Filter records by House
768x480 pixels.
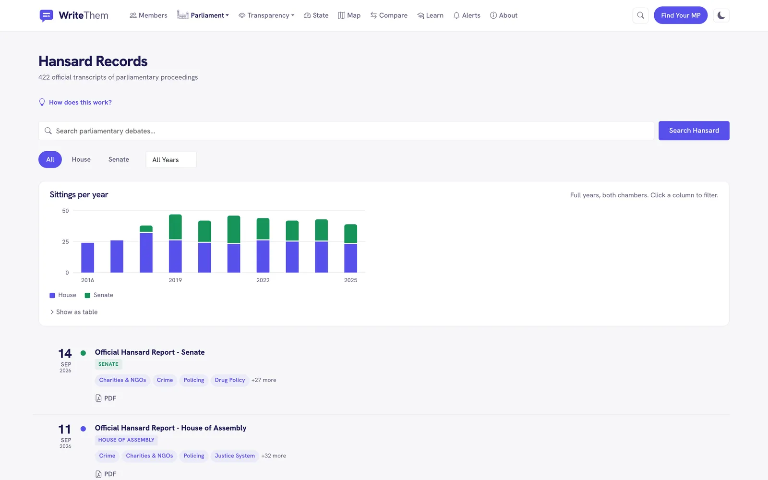[81, 159]
